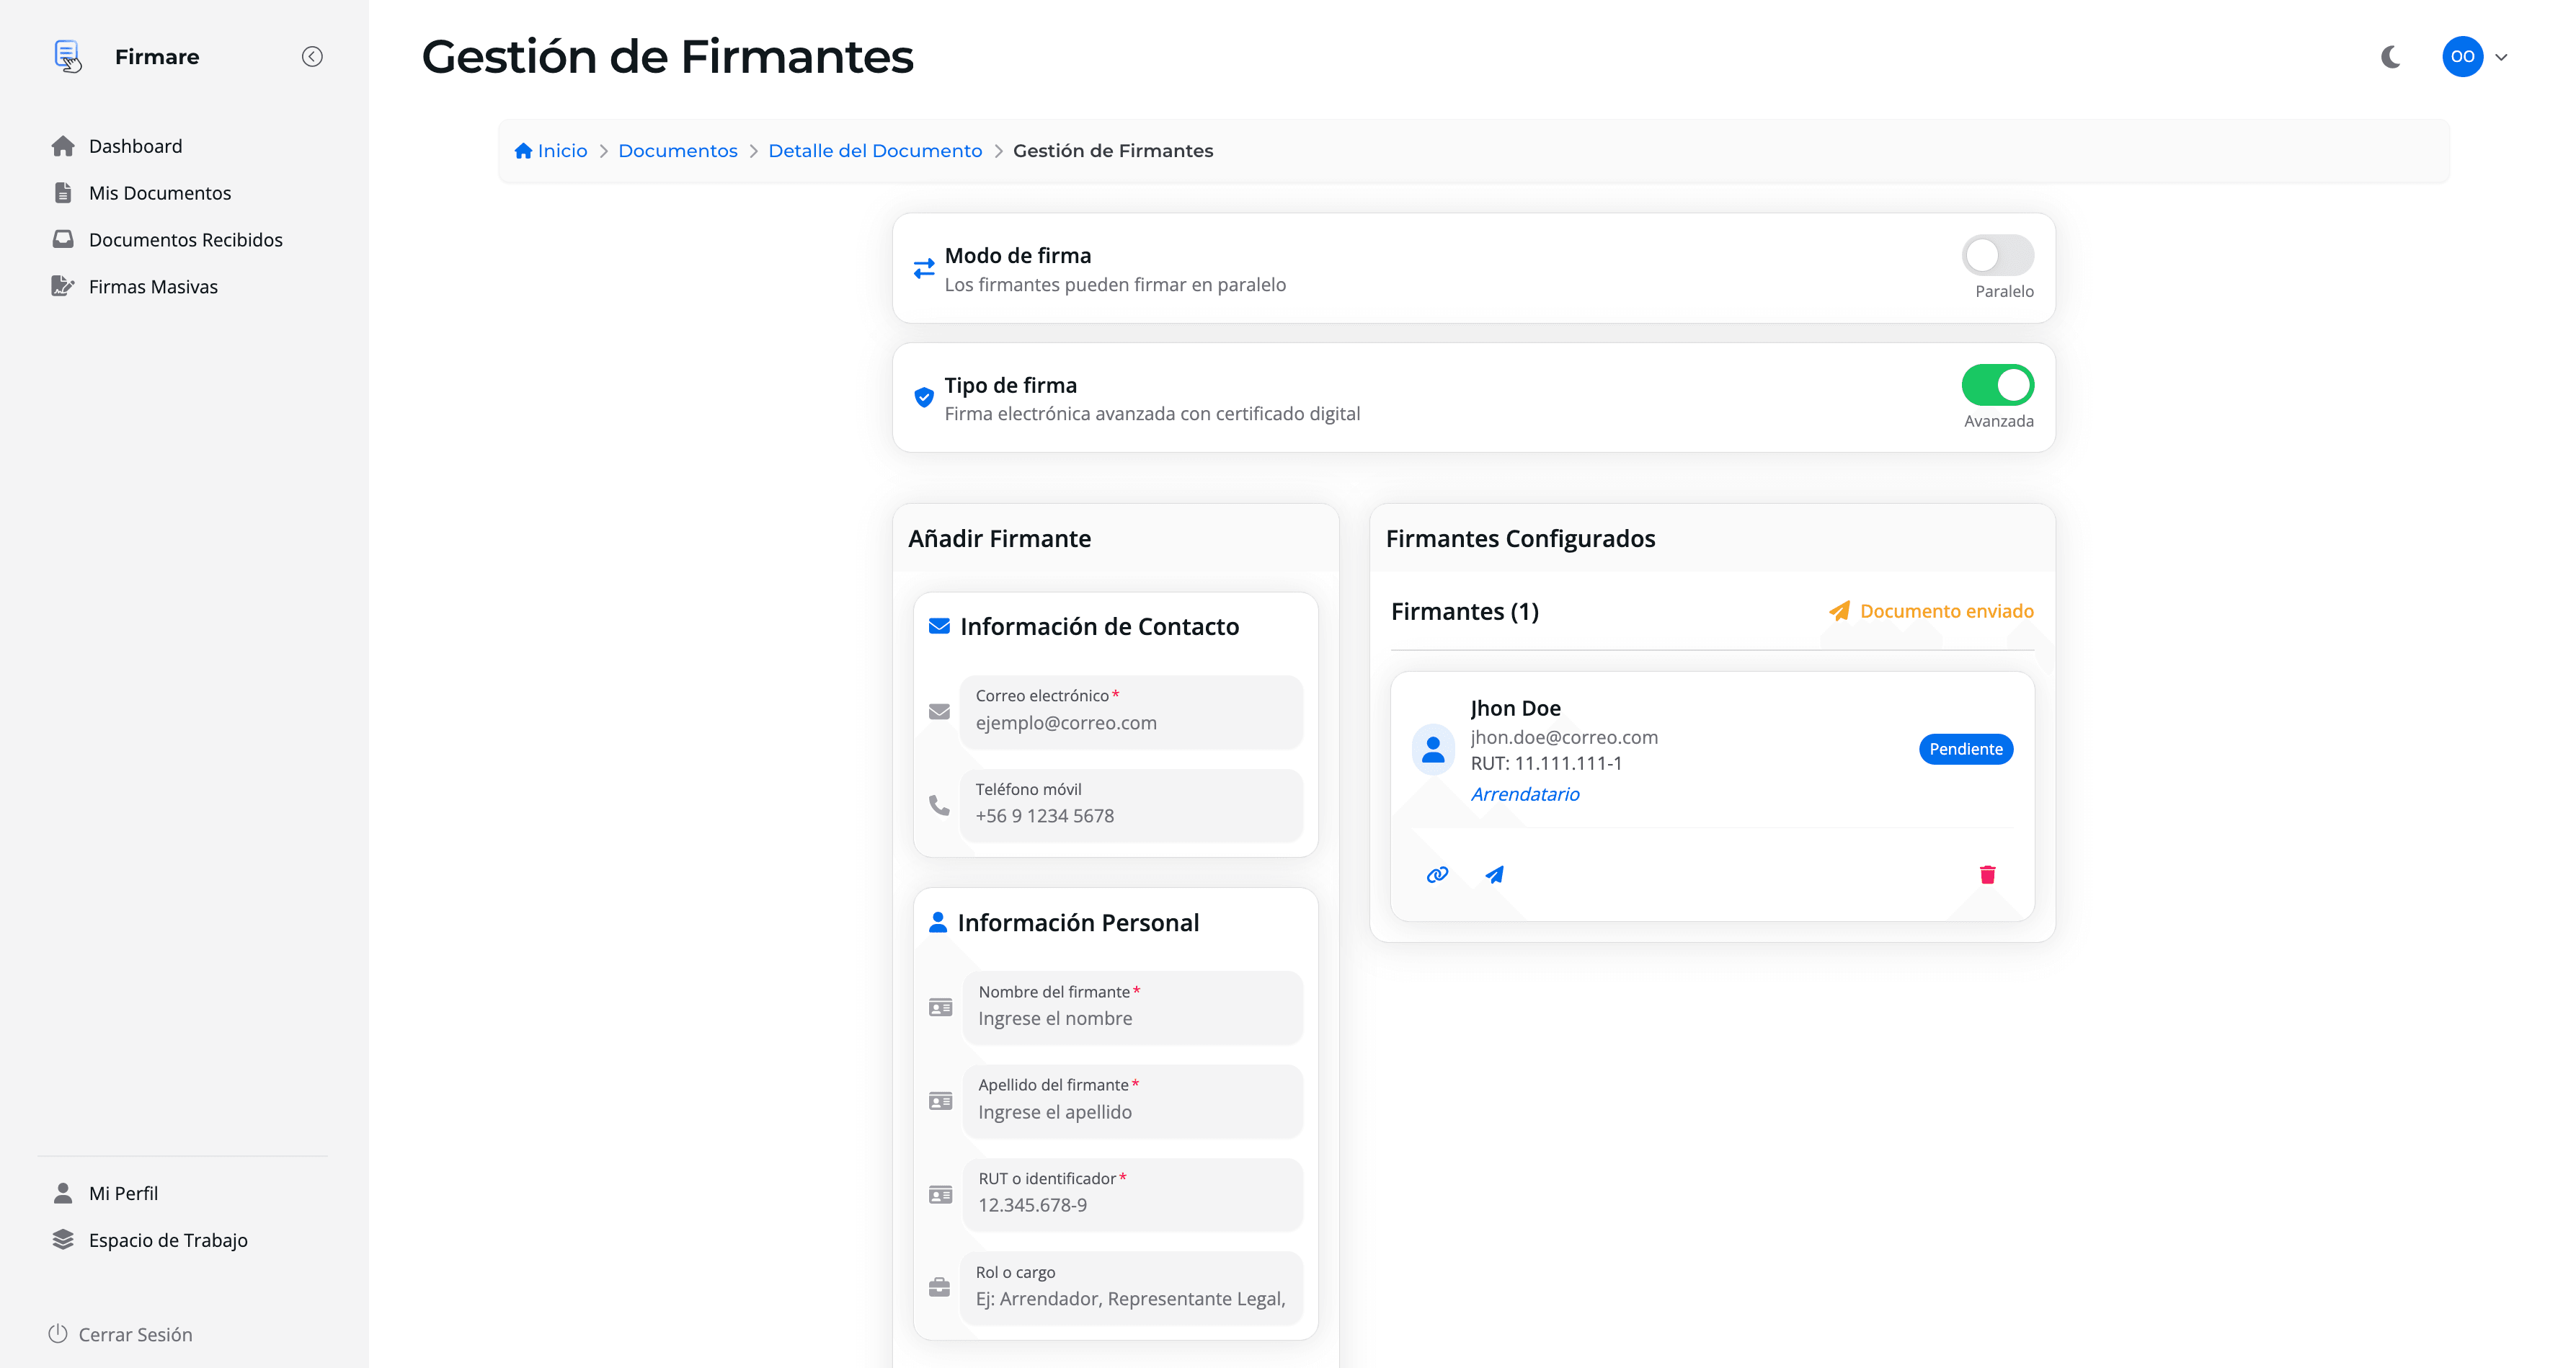Expand Detalle del Documento breadcrumb
2576x1368 pixels.
click(875, 150)
